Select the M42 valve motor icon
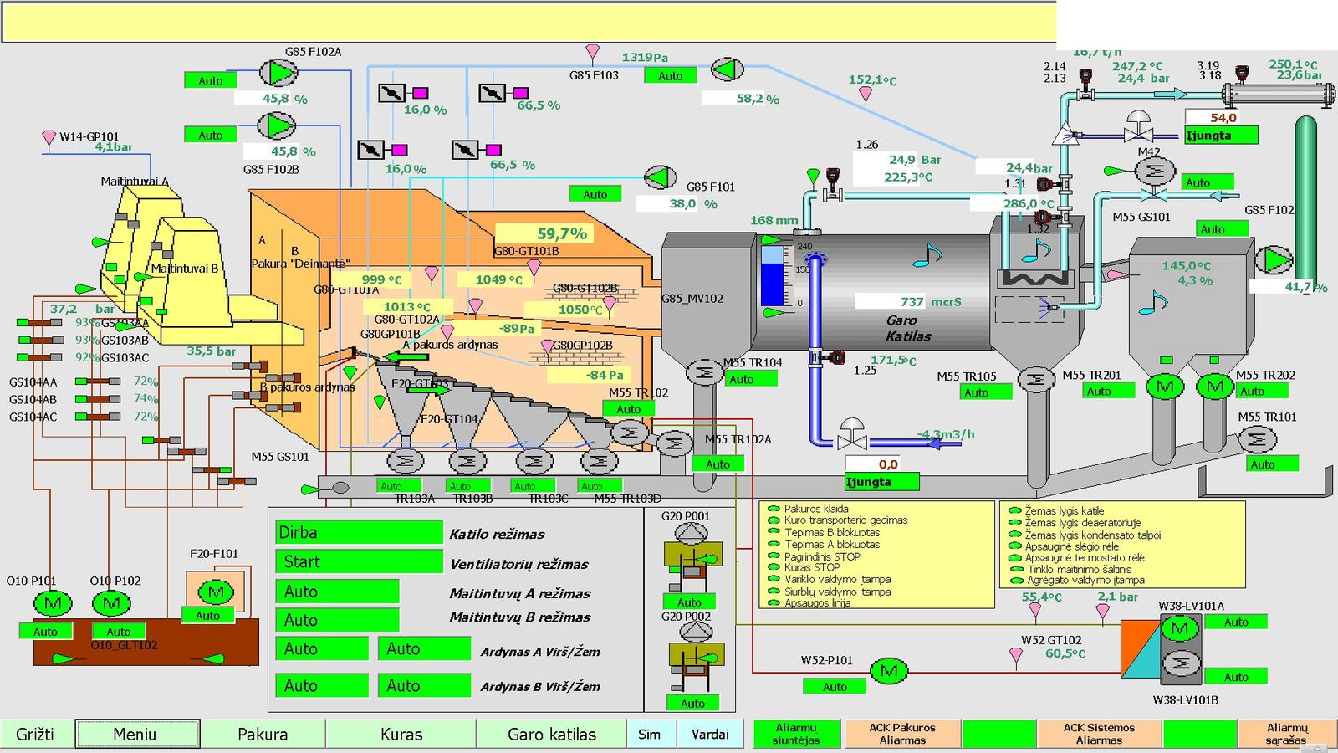Viewport: 1338px width, 753px height. 1155,171
